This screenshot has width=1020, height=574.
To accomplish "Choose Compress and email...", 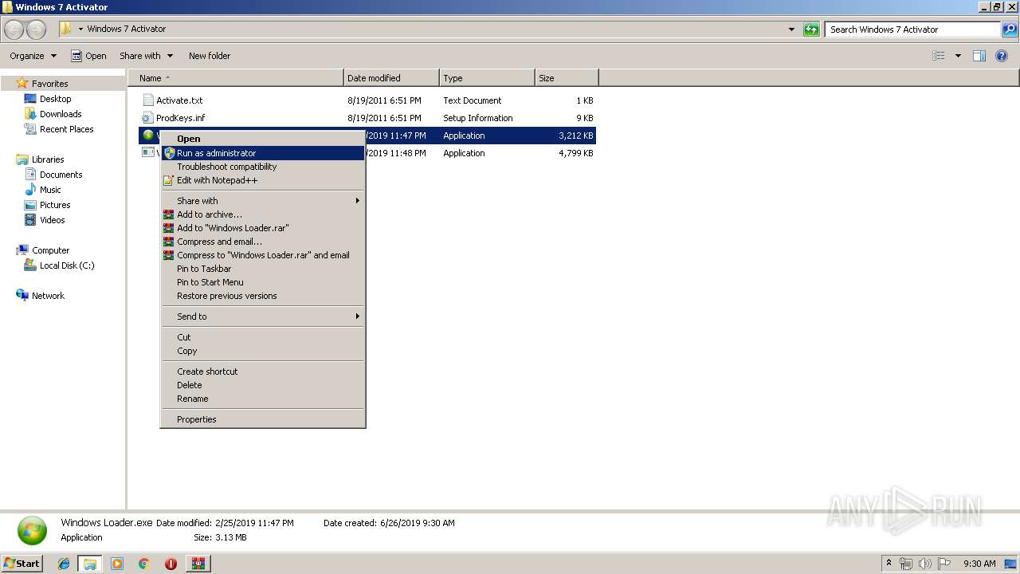I will tap(263, 242).
